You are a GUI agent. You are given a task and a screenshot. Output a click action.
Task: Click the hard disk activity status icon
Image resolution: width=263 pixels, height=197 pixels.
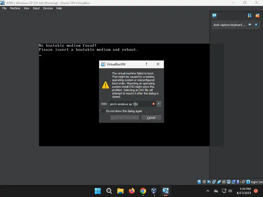[x=199, y=182]
